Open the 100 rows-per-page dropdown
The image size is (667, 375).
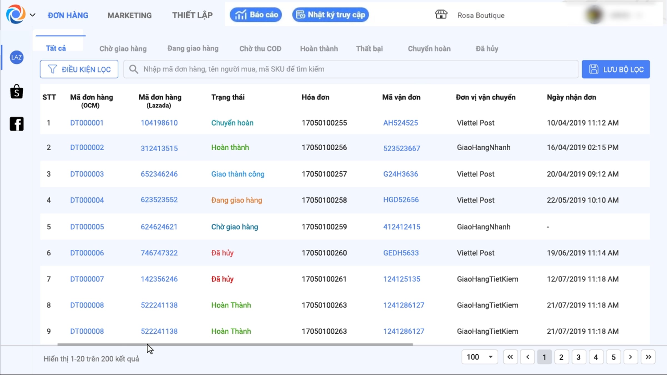480,357
